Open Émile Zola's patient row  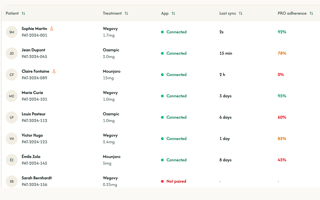point(31,157)
